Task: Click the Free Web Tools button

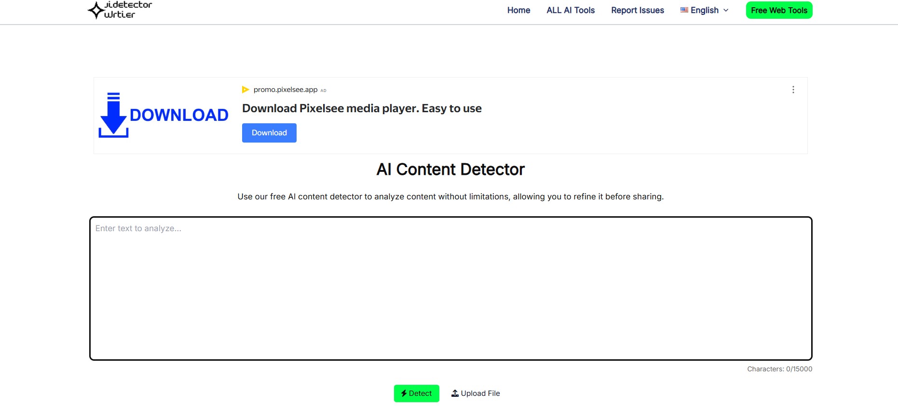Action: pyautogui.click(x=779, y=10)
